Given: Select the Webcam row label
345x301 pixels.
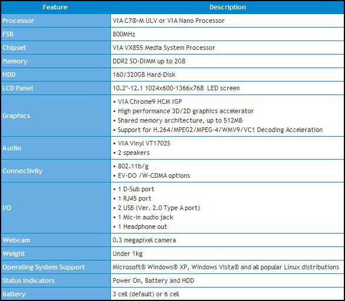Looking at the screenshot, I should click(x=16, y=240).
